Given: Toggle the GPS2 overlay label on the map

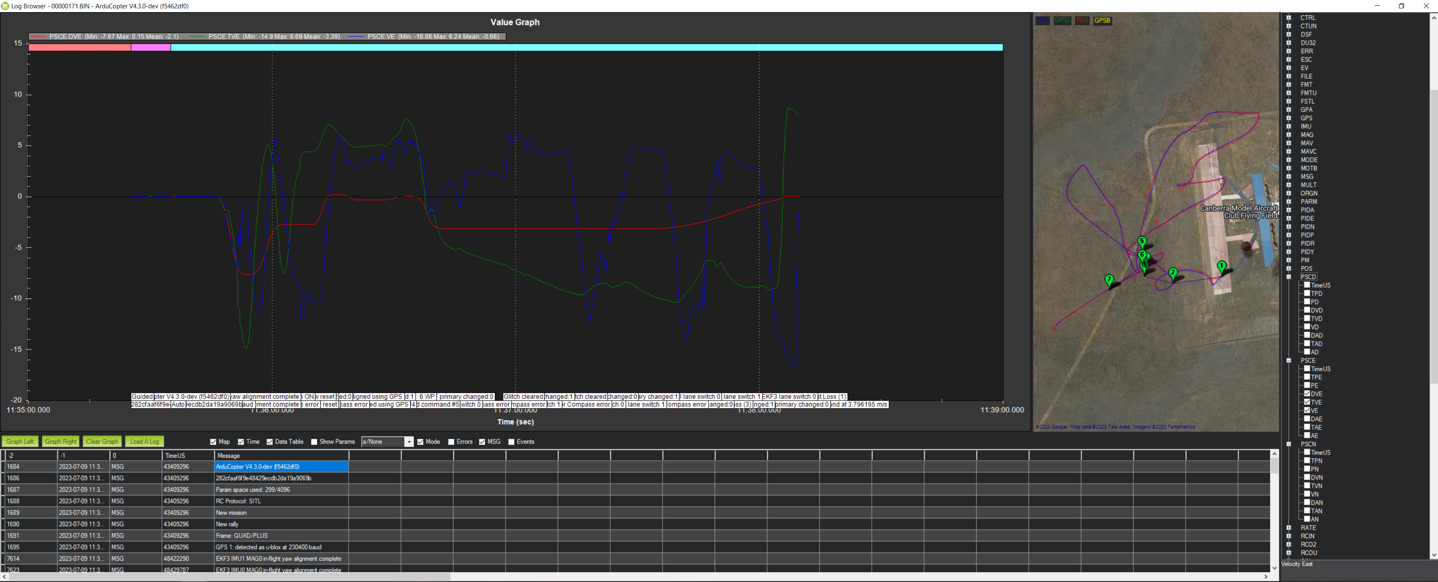Looking at the screenshot, I should tap(1062, 20).
